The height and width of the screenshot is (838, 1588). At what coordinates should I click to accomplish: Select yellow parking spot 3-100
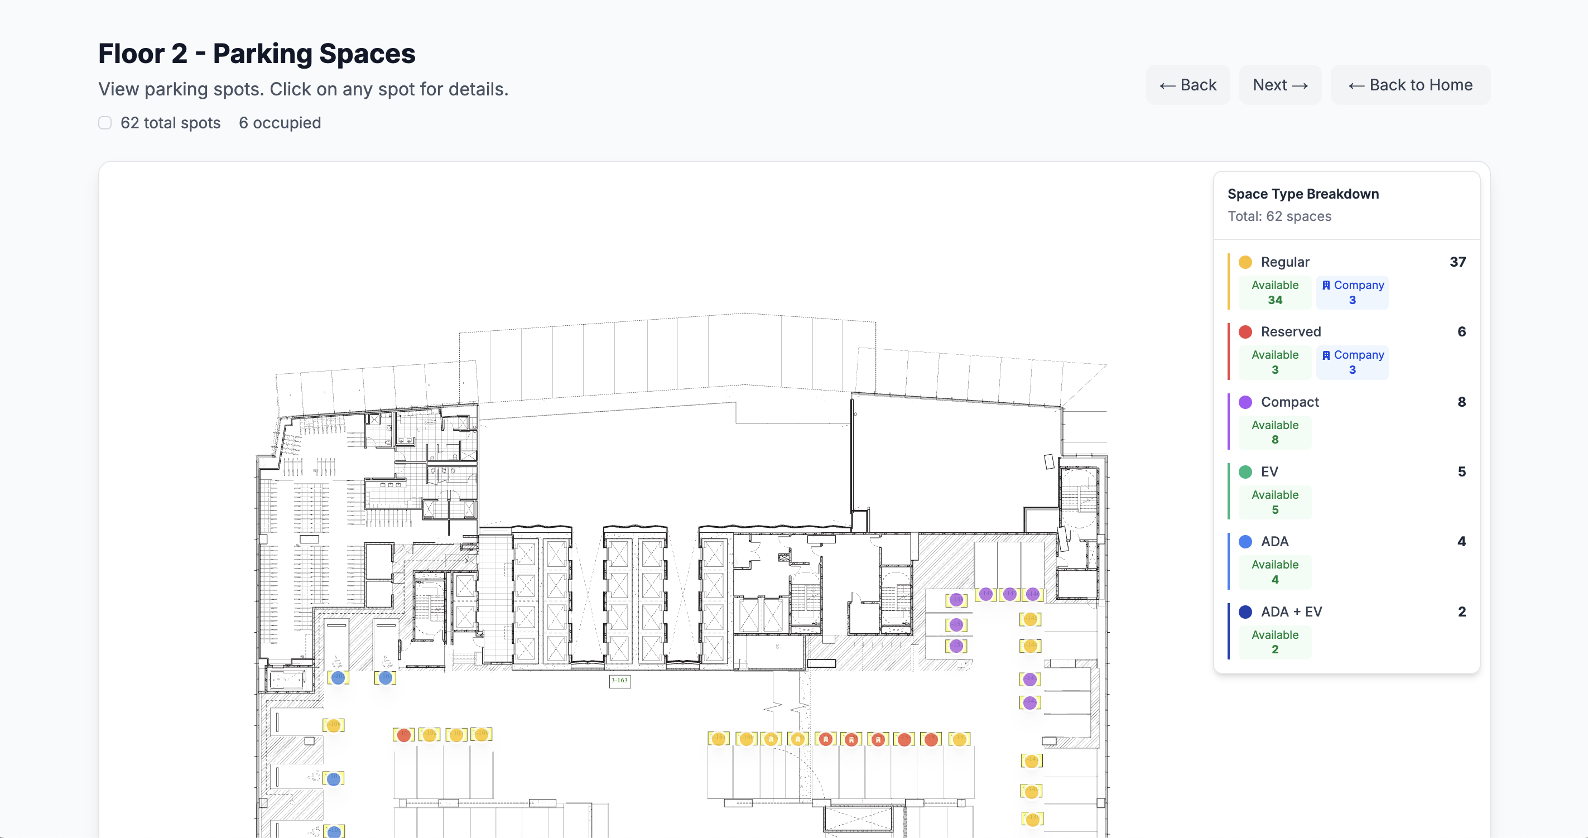click(x=482, y=734)
